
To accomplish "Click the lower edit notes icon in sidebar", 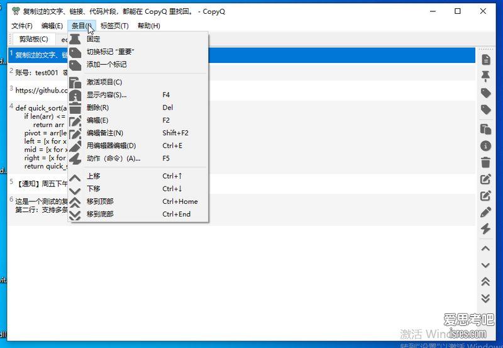I will pyautogui.click(x=485, y=196).
